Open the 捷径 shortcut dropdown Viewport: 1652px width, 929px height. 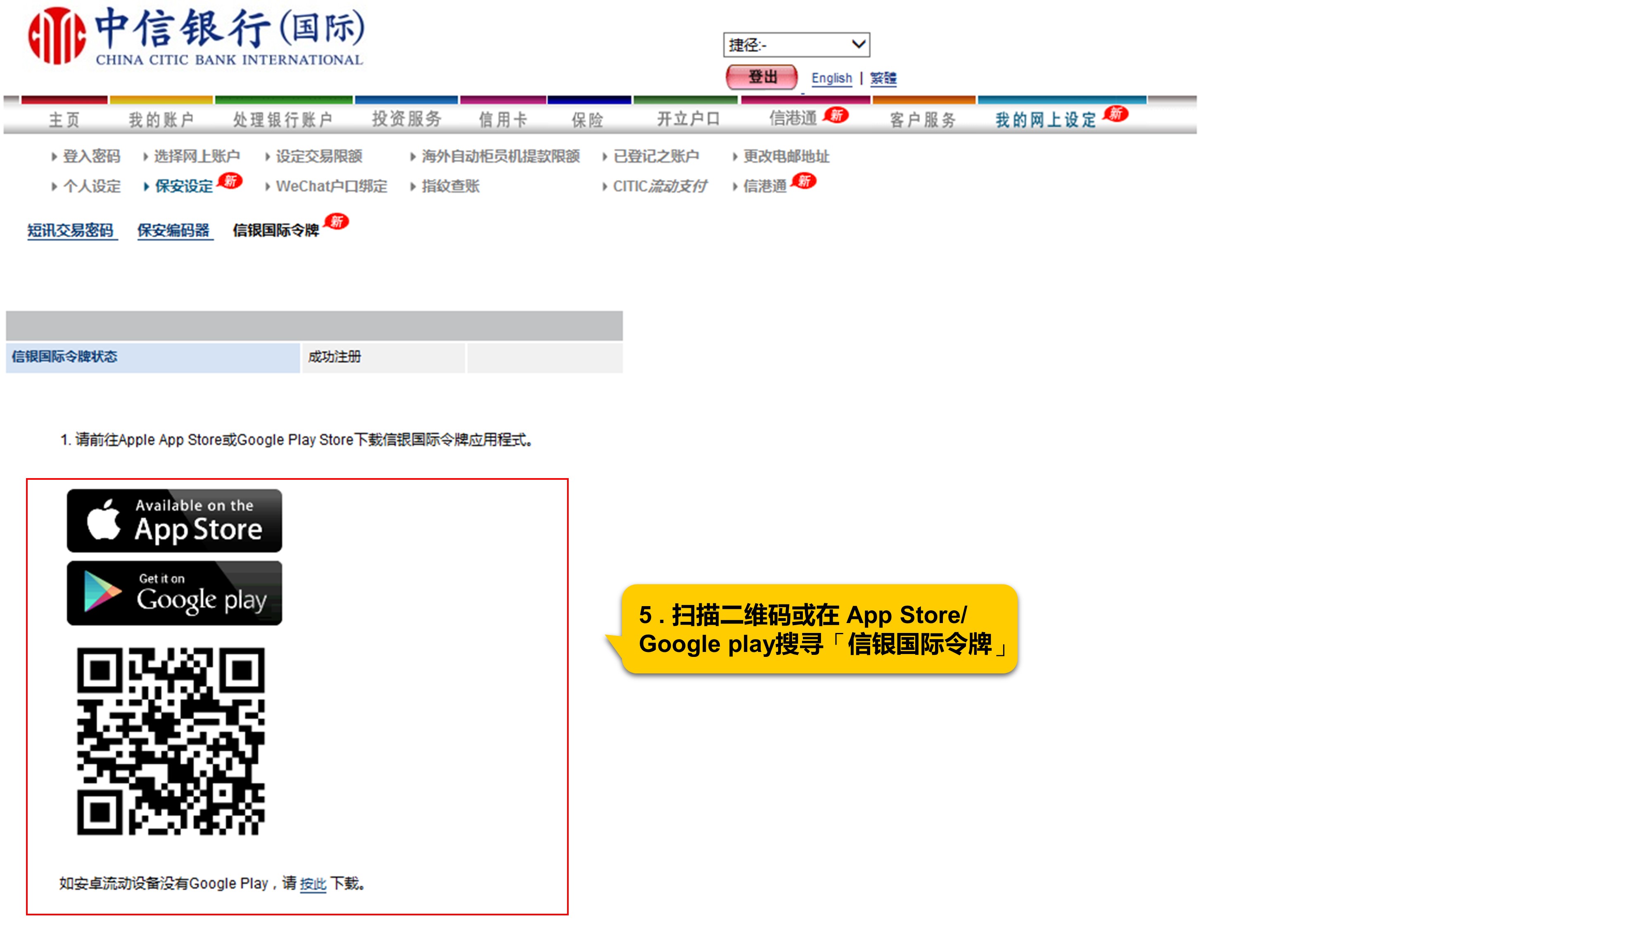click(x=796, y=45)
